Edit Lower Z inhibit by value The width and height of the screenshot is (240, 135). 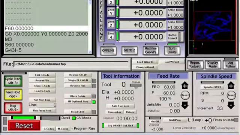[208, 128]
